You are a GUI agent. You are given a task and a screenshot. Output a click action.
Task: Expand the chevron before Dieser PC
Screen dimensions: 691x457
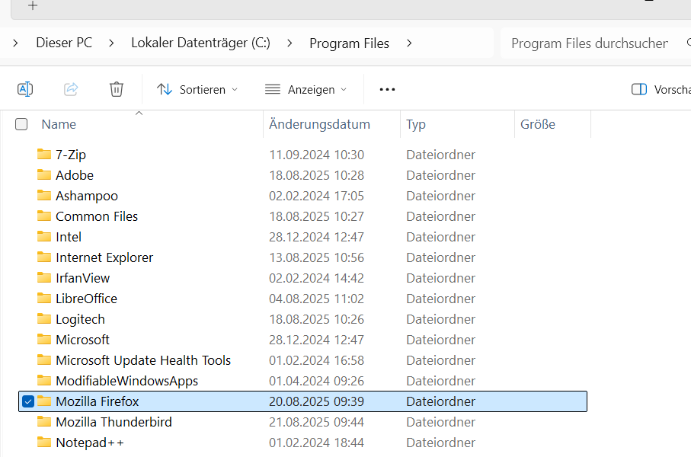pos(15,43)
